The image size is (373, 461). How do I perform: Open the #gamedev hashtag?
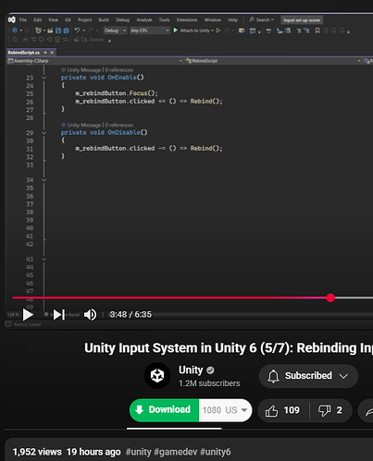click(176, 452)
